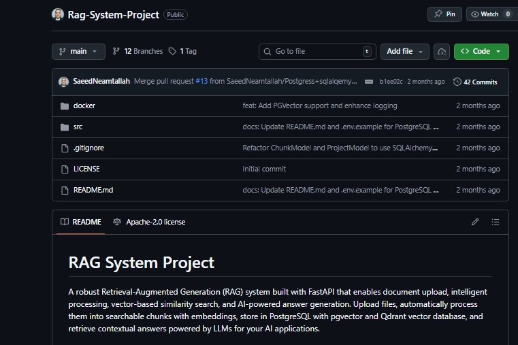Open the 1 Tag link
The width and height of the screenshot is (518, 345).
pos(182,51)
